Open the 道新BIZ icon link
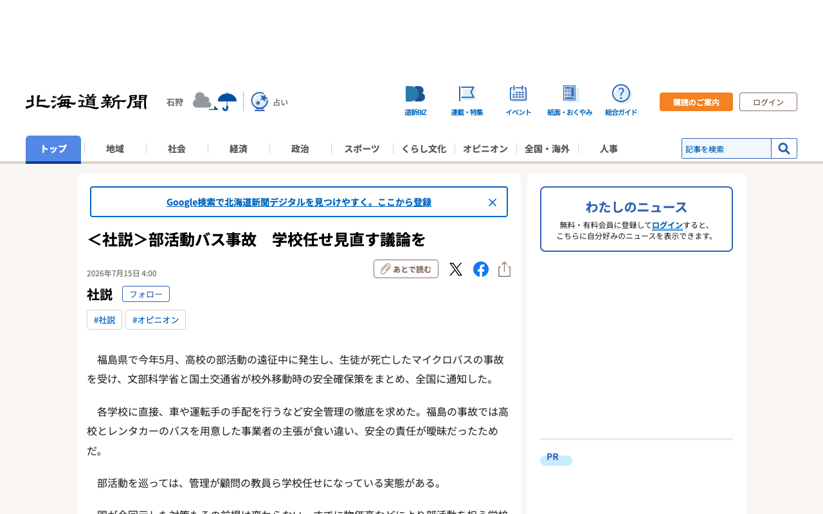Image resolution: width=823 pixels, height=514 pixels. (415, 101)
